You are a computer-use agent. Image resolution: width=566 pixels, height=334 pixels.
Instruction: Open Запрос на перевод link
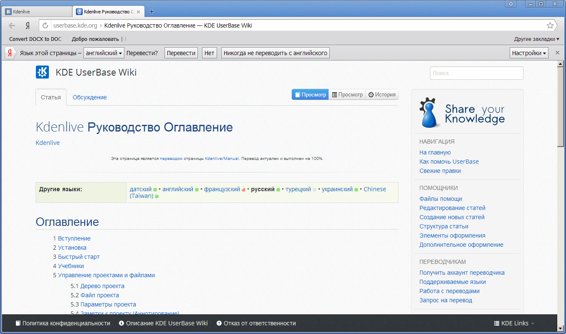[x=446, y=300]
